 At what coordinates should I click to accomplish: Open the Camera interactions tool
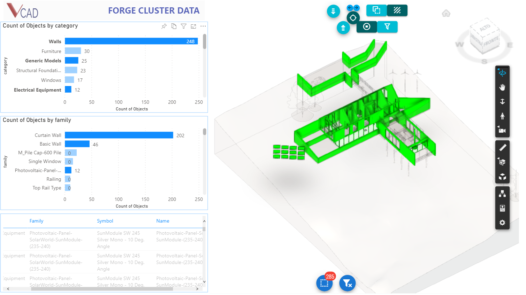[x=502, y=130]
